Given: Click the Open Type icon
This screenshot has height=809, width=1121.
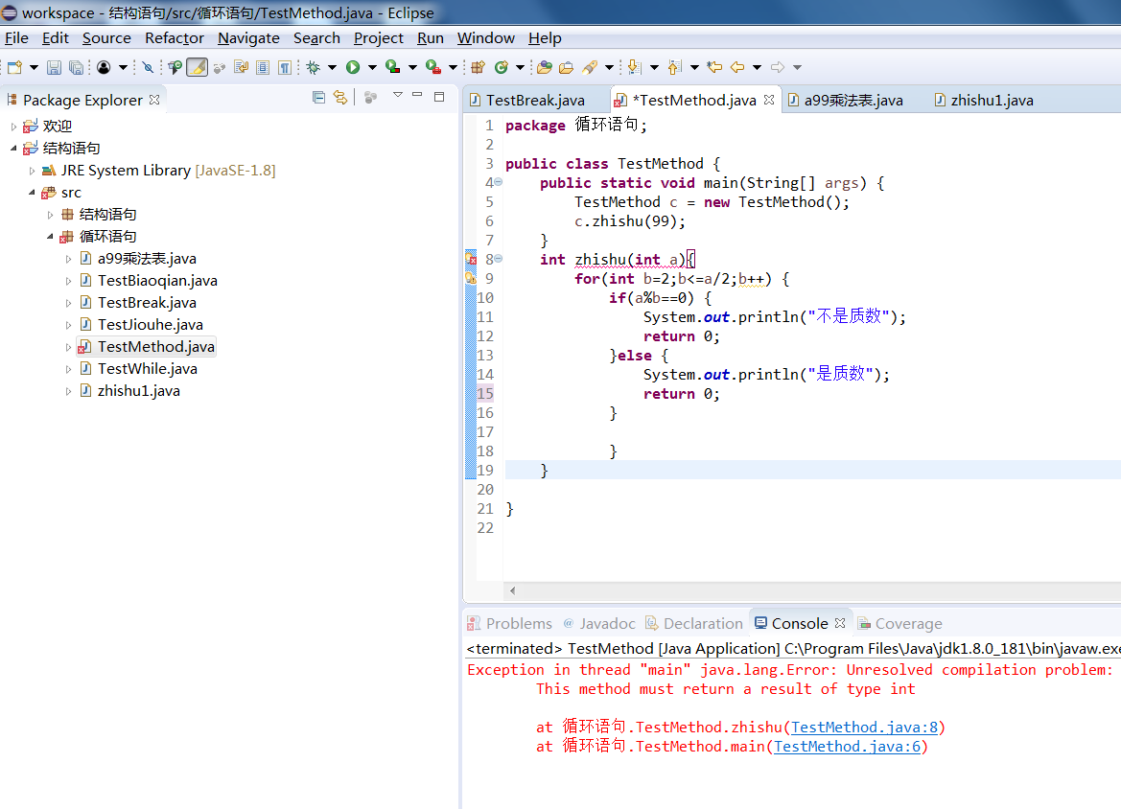Looking at the screenshot, I should tap(545, 67).
